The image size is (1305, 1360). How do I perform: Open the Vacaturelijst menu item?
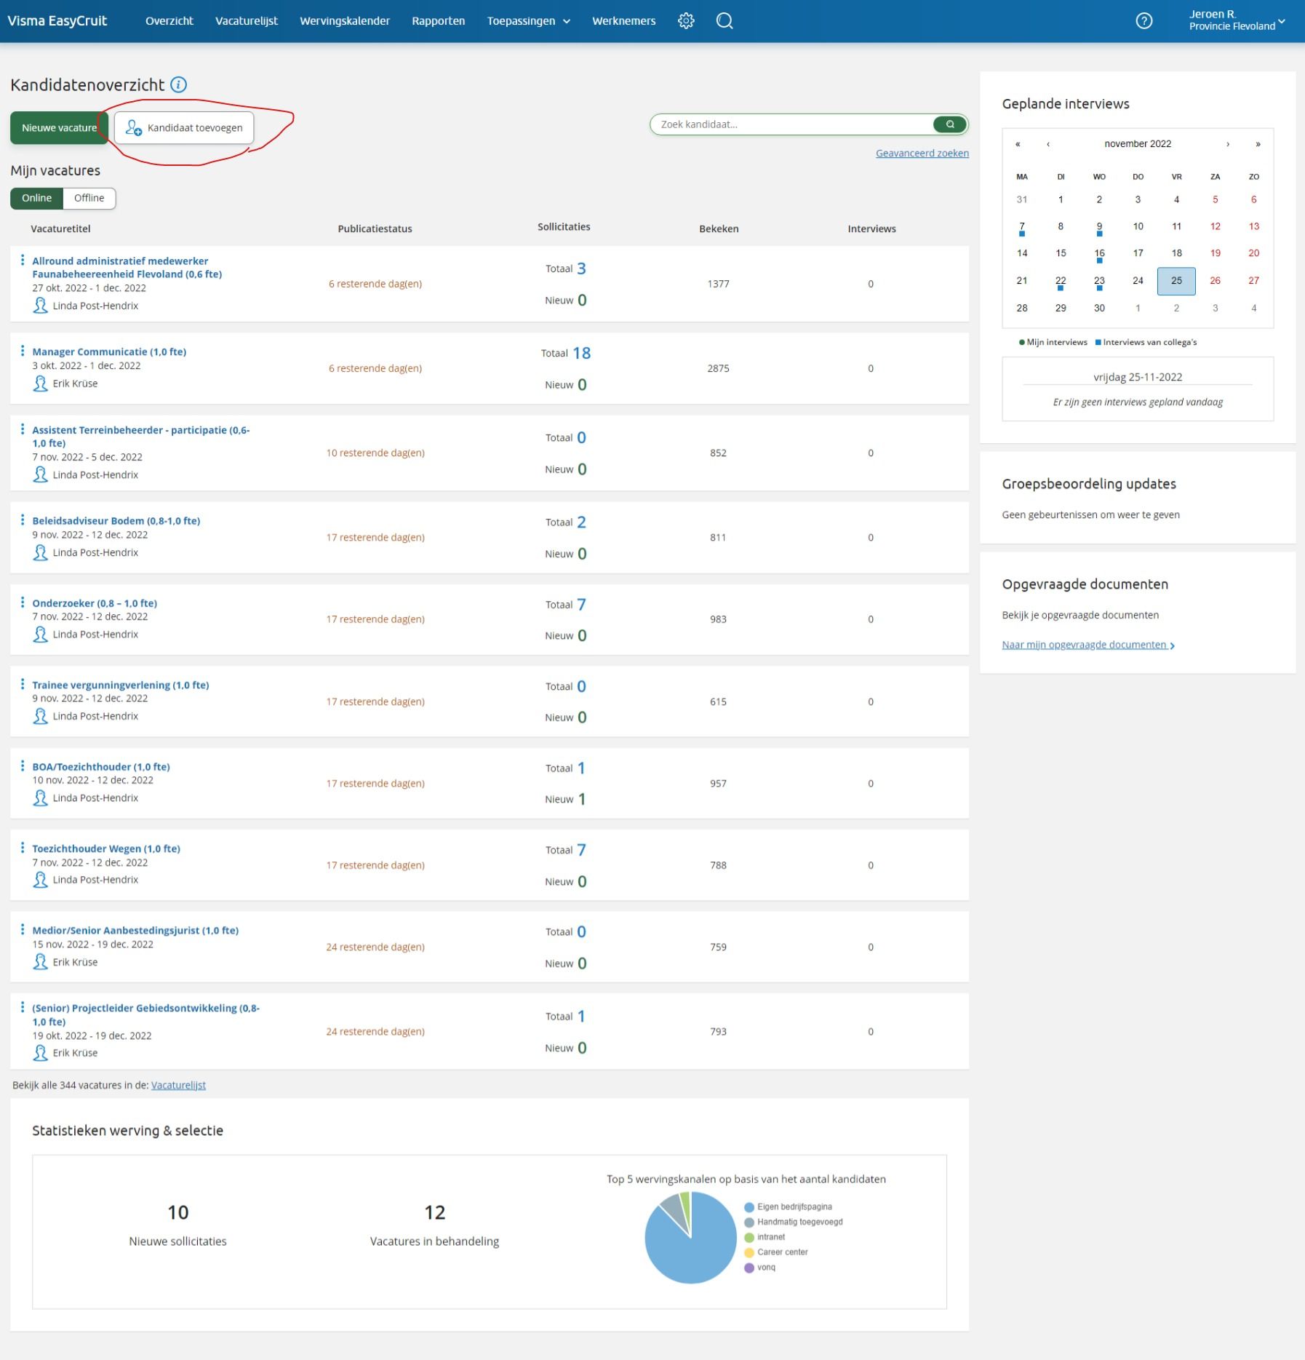point(247,21)
